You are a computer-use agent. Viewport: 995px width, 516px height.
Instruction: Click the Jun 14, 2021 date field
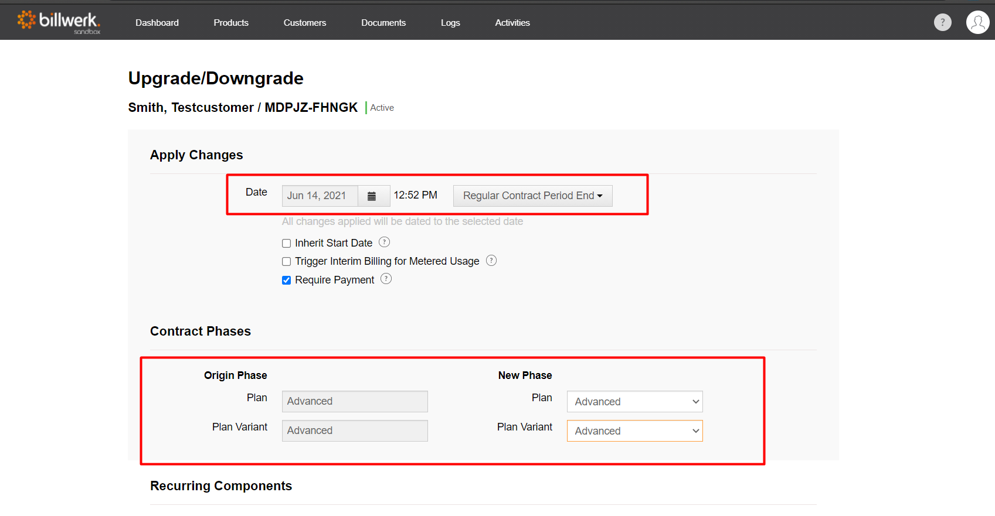(x=320, y=196)
